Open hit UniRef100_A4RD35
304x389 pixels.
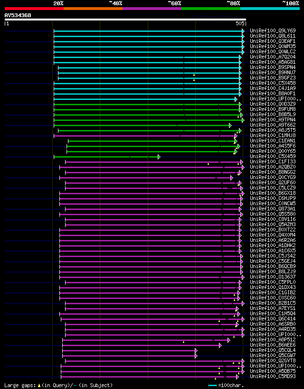point(273,329)
